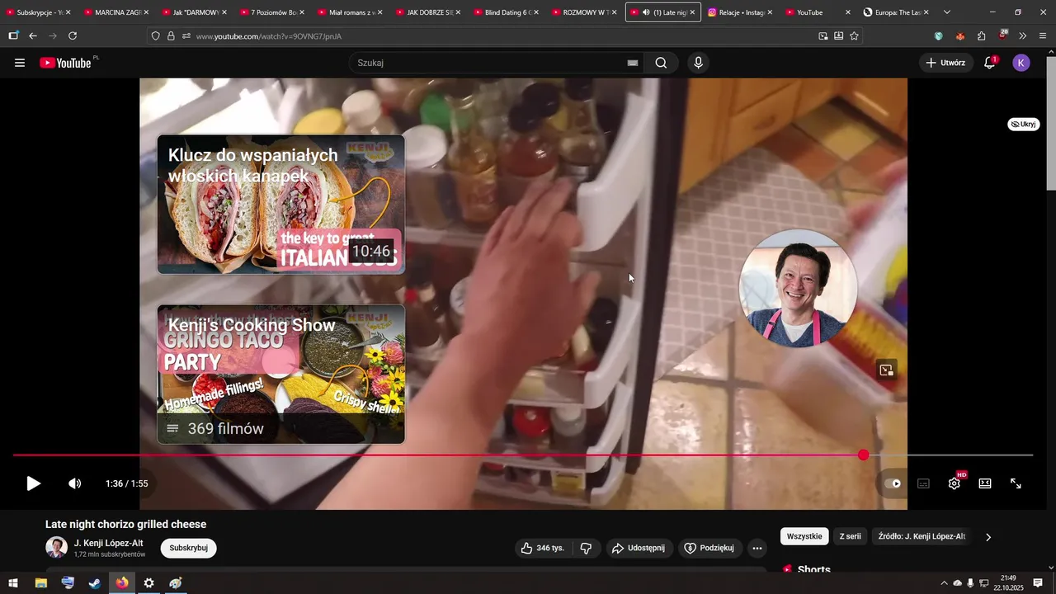Open the extensions puzzle icon
Screen dimensions: 1056x594
tap(981, 36)
